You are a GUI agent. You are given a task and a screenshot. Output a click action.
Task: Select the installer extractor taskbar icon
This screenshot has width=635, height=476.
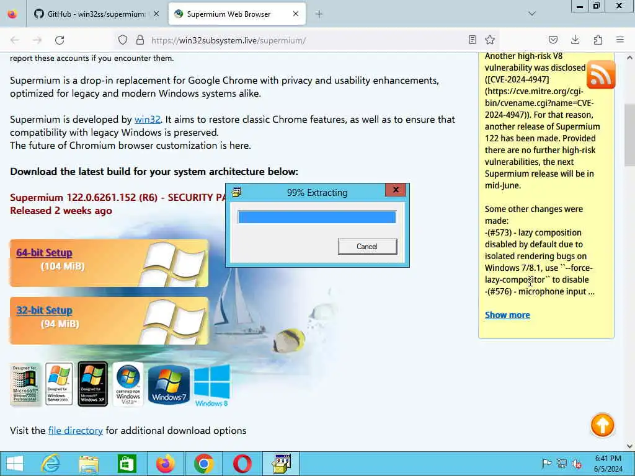pyautogui.click(x=281, y=464)
